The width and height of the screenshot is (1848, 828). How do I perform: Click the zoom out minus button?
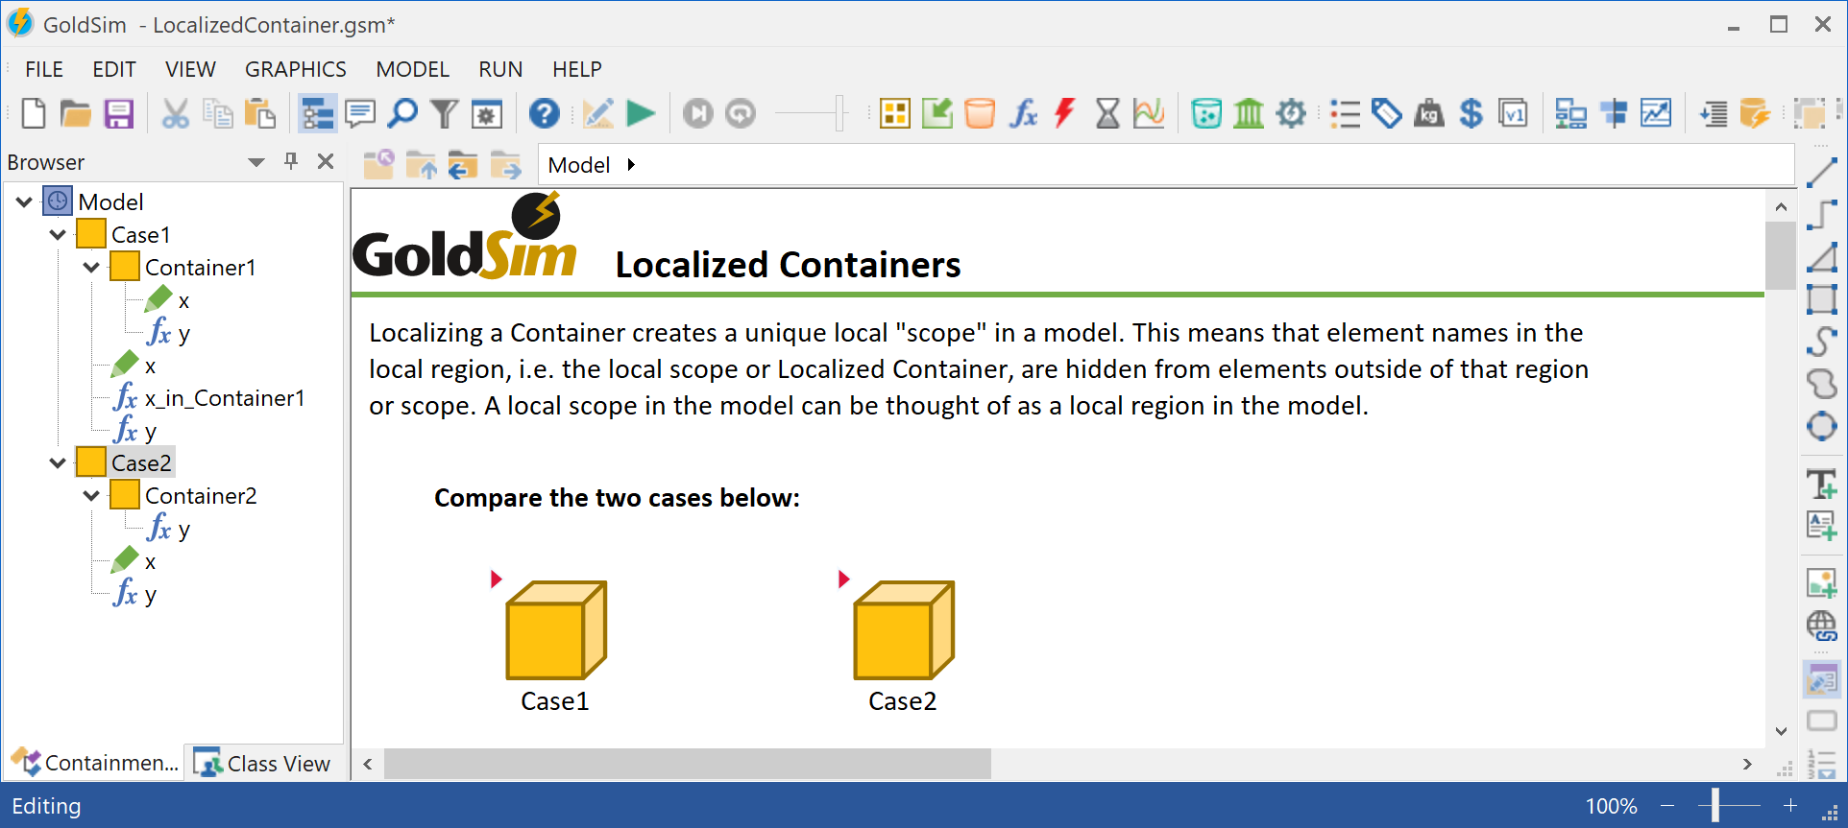(x=1667, y=806)
